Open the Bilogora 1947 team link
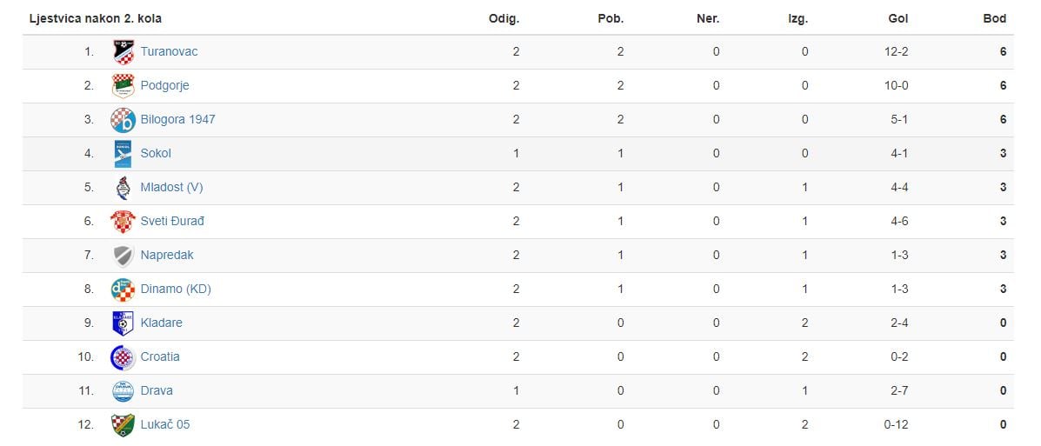This screenshot has width=1041, height=446. 178,119
